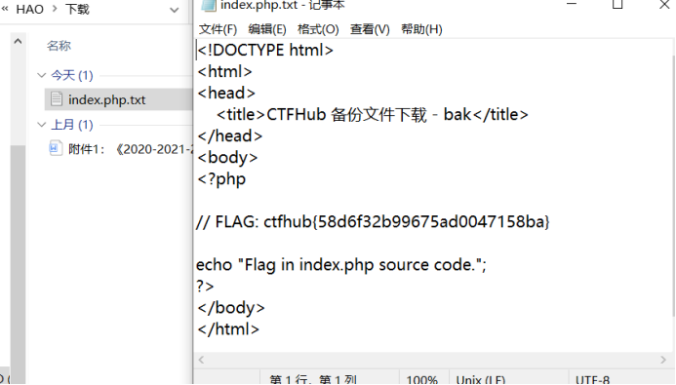Open the 文件(F) menu in Notepad

click(218, 29)
